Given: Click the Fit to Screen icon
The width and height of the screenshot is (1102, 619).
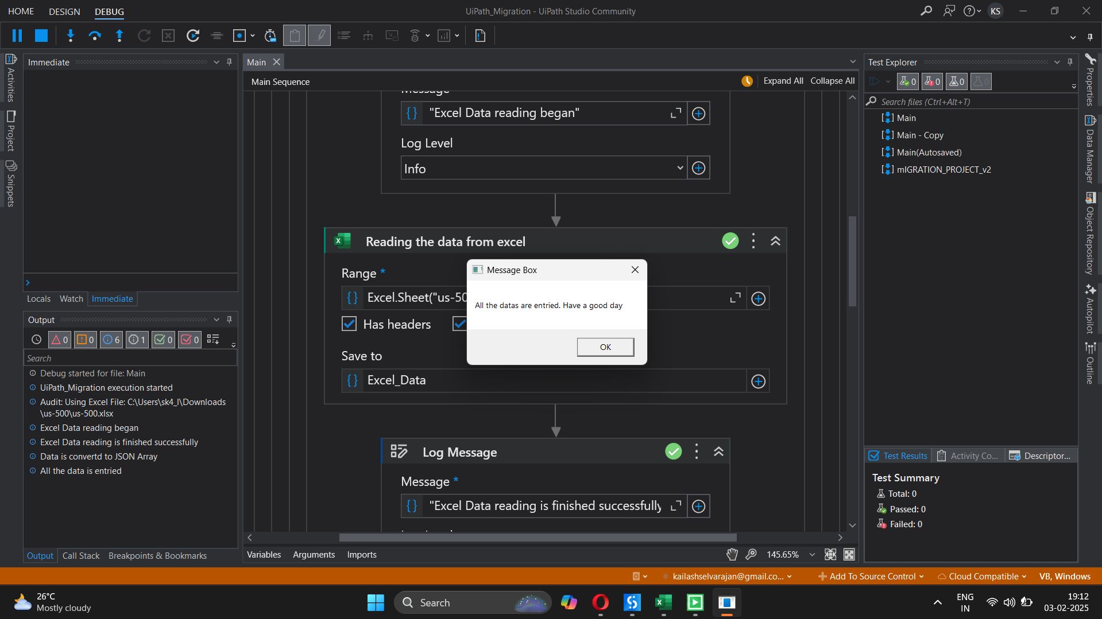Looking at the screenshot, I should pyautogui.click(x=830, y=554).
